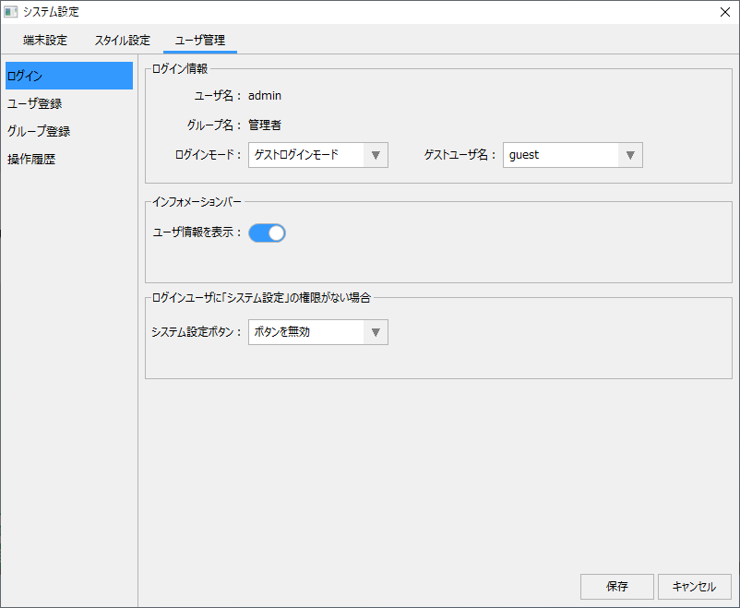Click the 管理者 group name value
740x608 pixels.
265,125
